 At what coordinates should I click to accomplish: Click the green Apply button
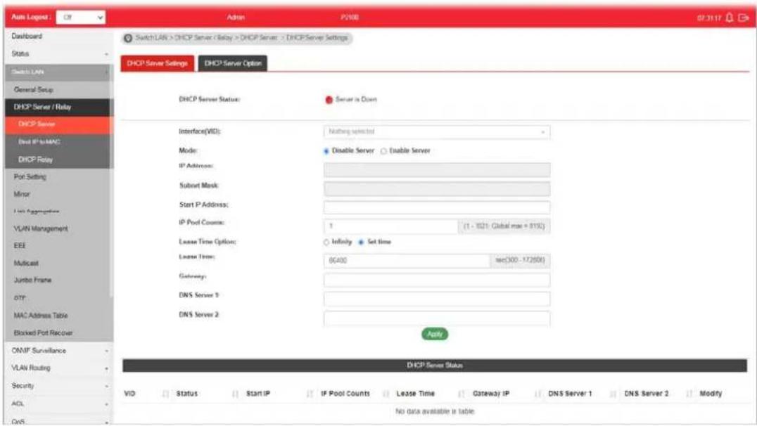[435, 335]
